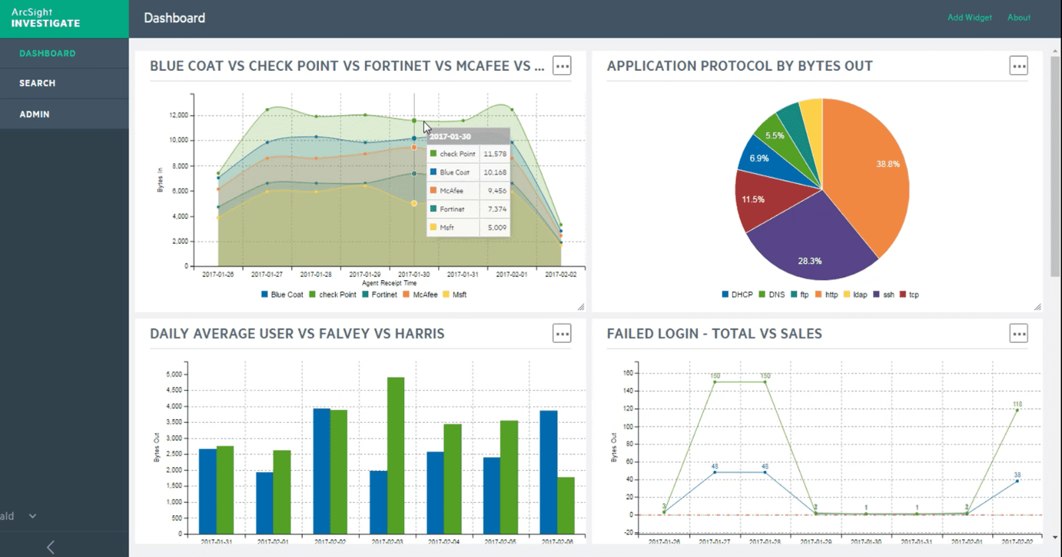Image resolution: width=1062 pixels, height=557 pixels.
Task: Go to the Dashboard menu item
Action: click(x=64, y=53)
